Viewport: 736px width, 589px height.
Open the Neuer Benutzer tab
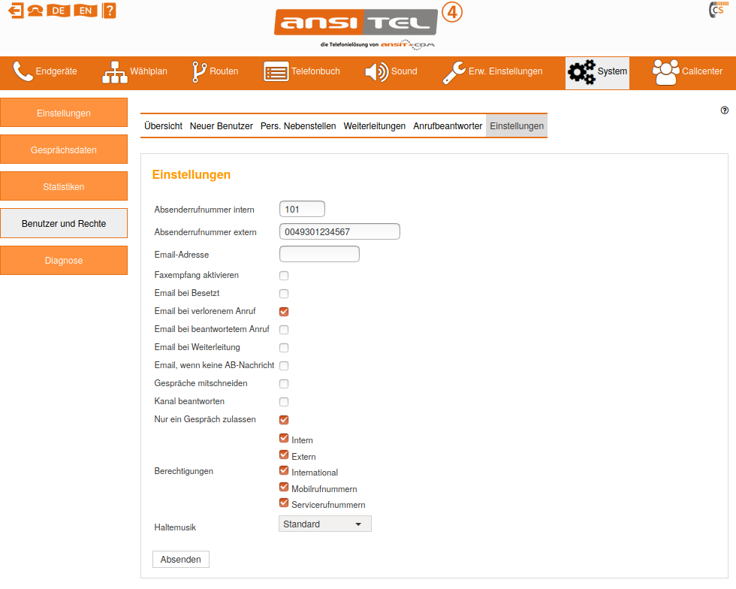click(x=221, y=126)
